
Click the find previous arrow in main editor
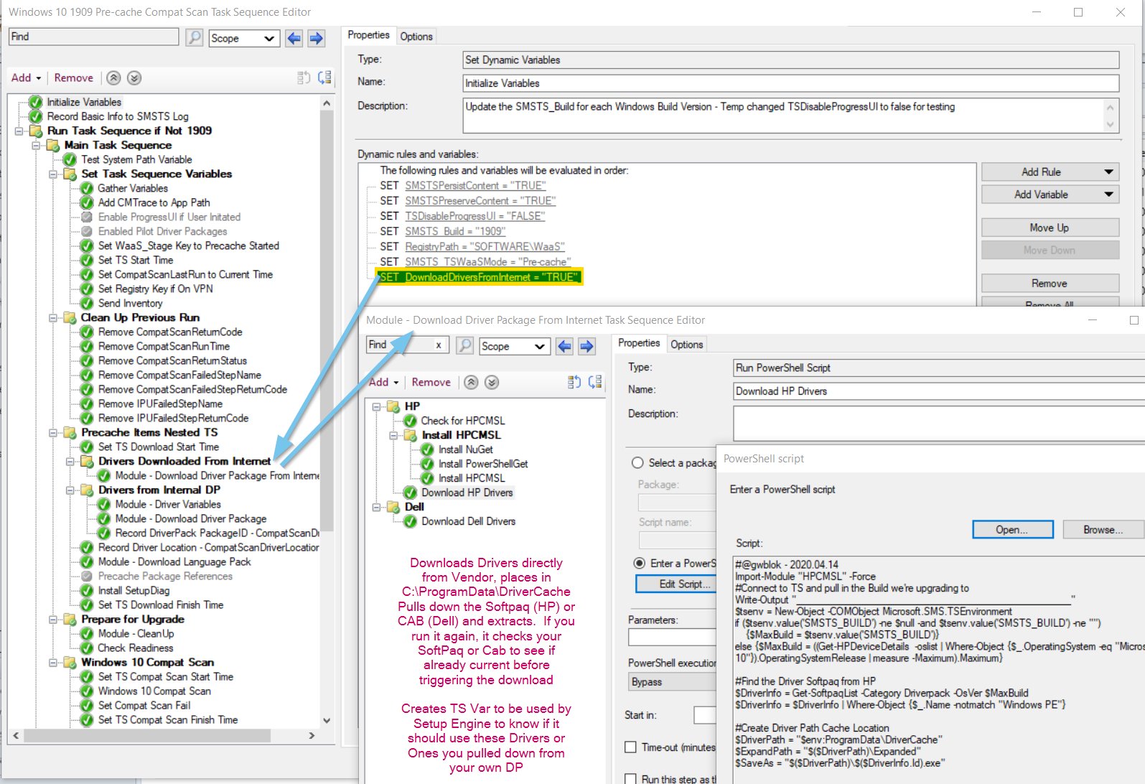point(294,38)
